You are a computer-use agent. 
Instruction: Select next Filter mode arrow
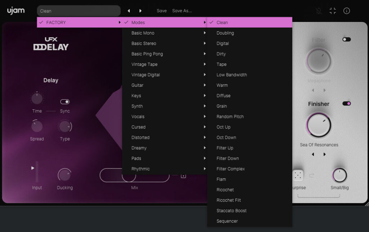click(325, 90)
